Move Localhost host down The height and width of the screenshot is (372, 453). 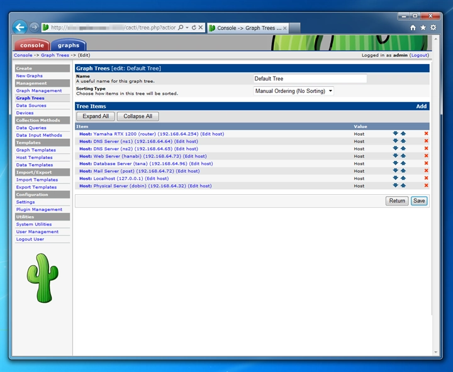pos(395,178)
